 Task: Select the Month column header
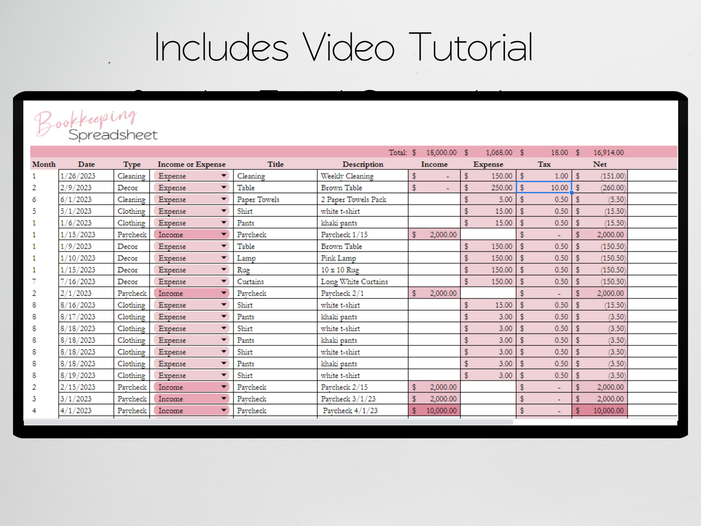coord(44,164)
